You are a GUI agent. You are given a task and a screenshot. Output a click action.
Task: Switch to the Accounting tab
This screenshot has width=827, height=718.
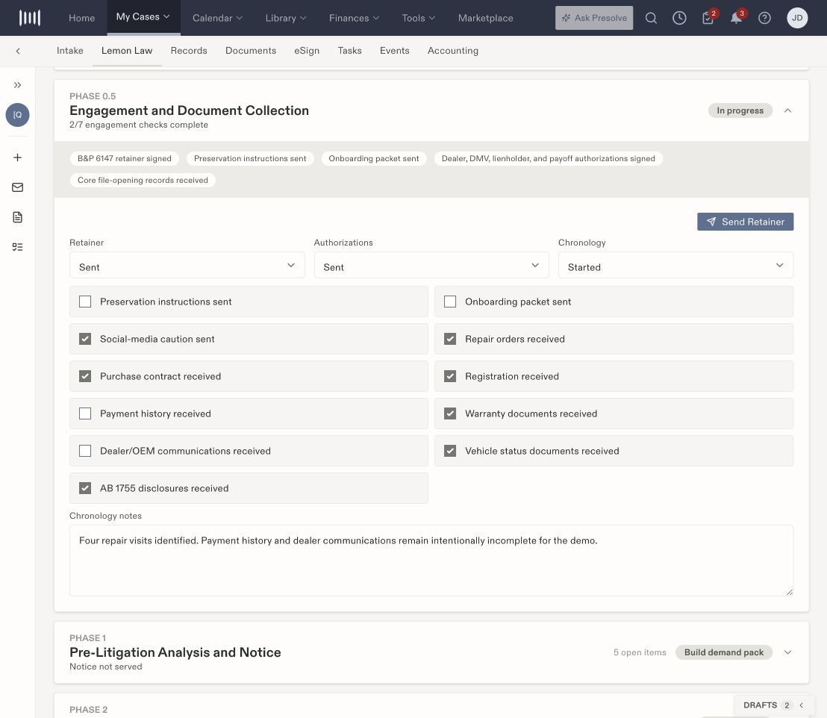pyautogui.click(x=453, y=51)
